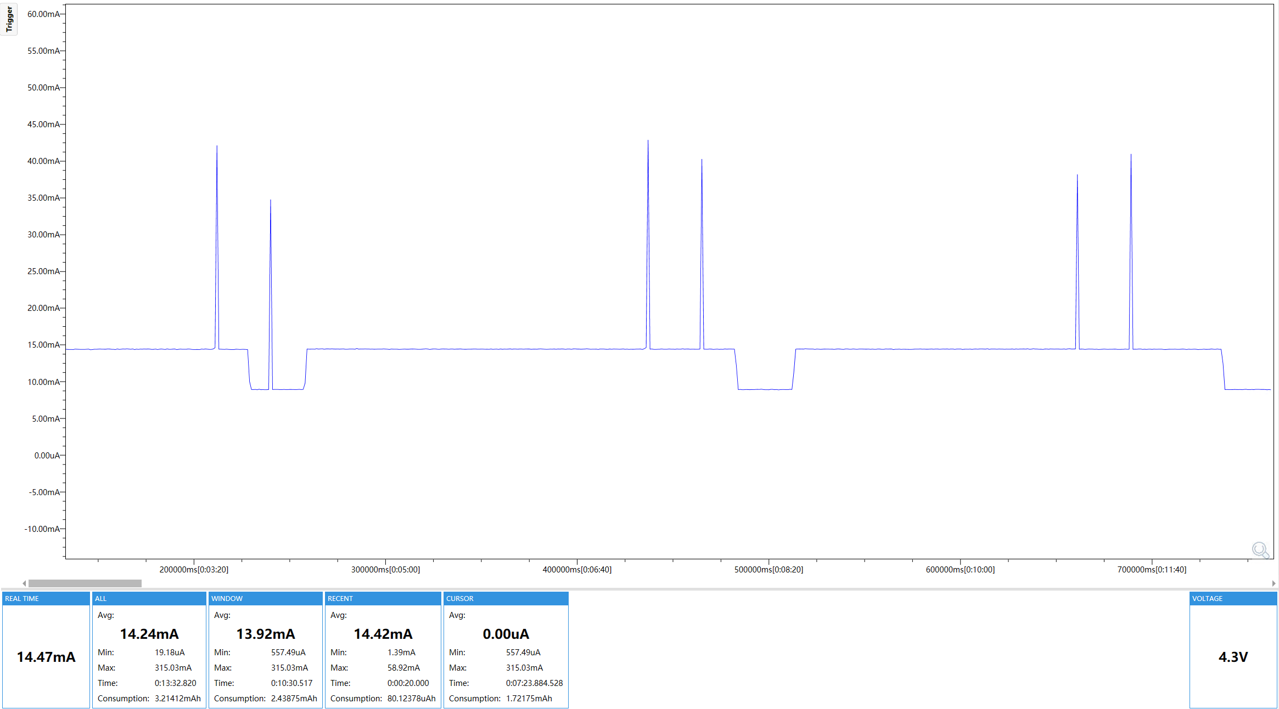Click the right arrow of the horizontal scrollbar
Screen dimensions: 1279x709
(1274, 583)
